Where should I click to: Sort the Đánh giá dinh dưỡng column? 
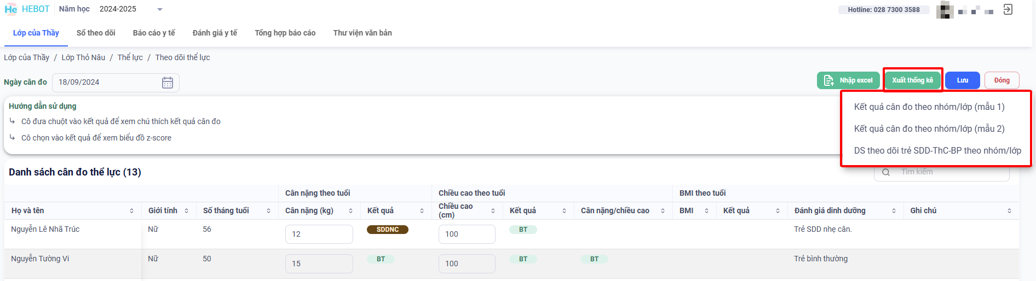click(x=894, y=211)
